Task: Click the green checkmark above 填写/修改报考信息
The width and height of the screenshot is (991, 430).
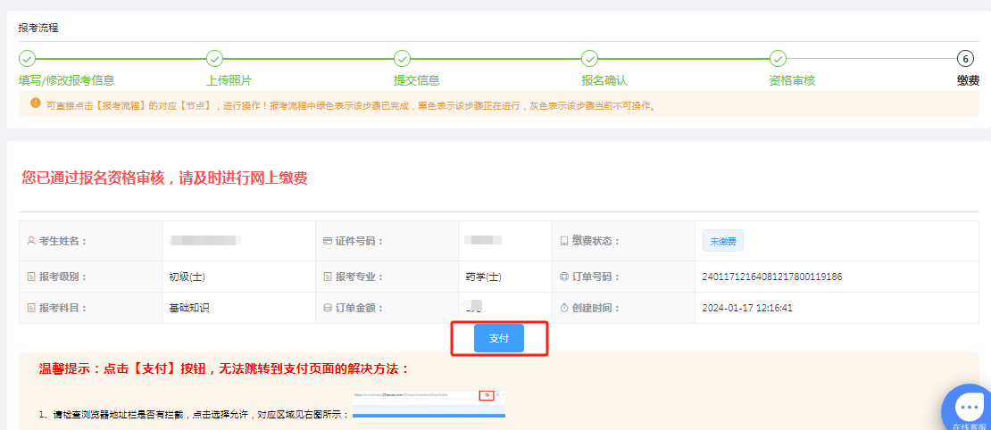Action: coord(27,59)
